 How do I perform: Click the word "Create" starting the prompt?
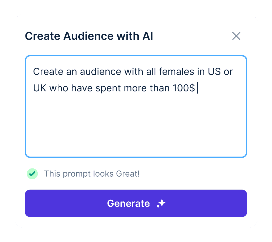[x=48, y=71]
